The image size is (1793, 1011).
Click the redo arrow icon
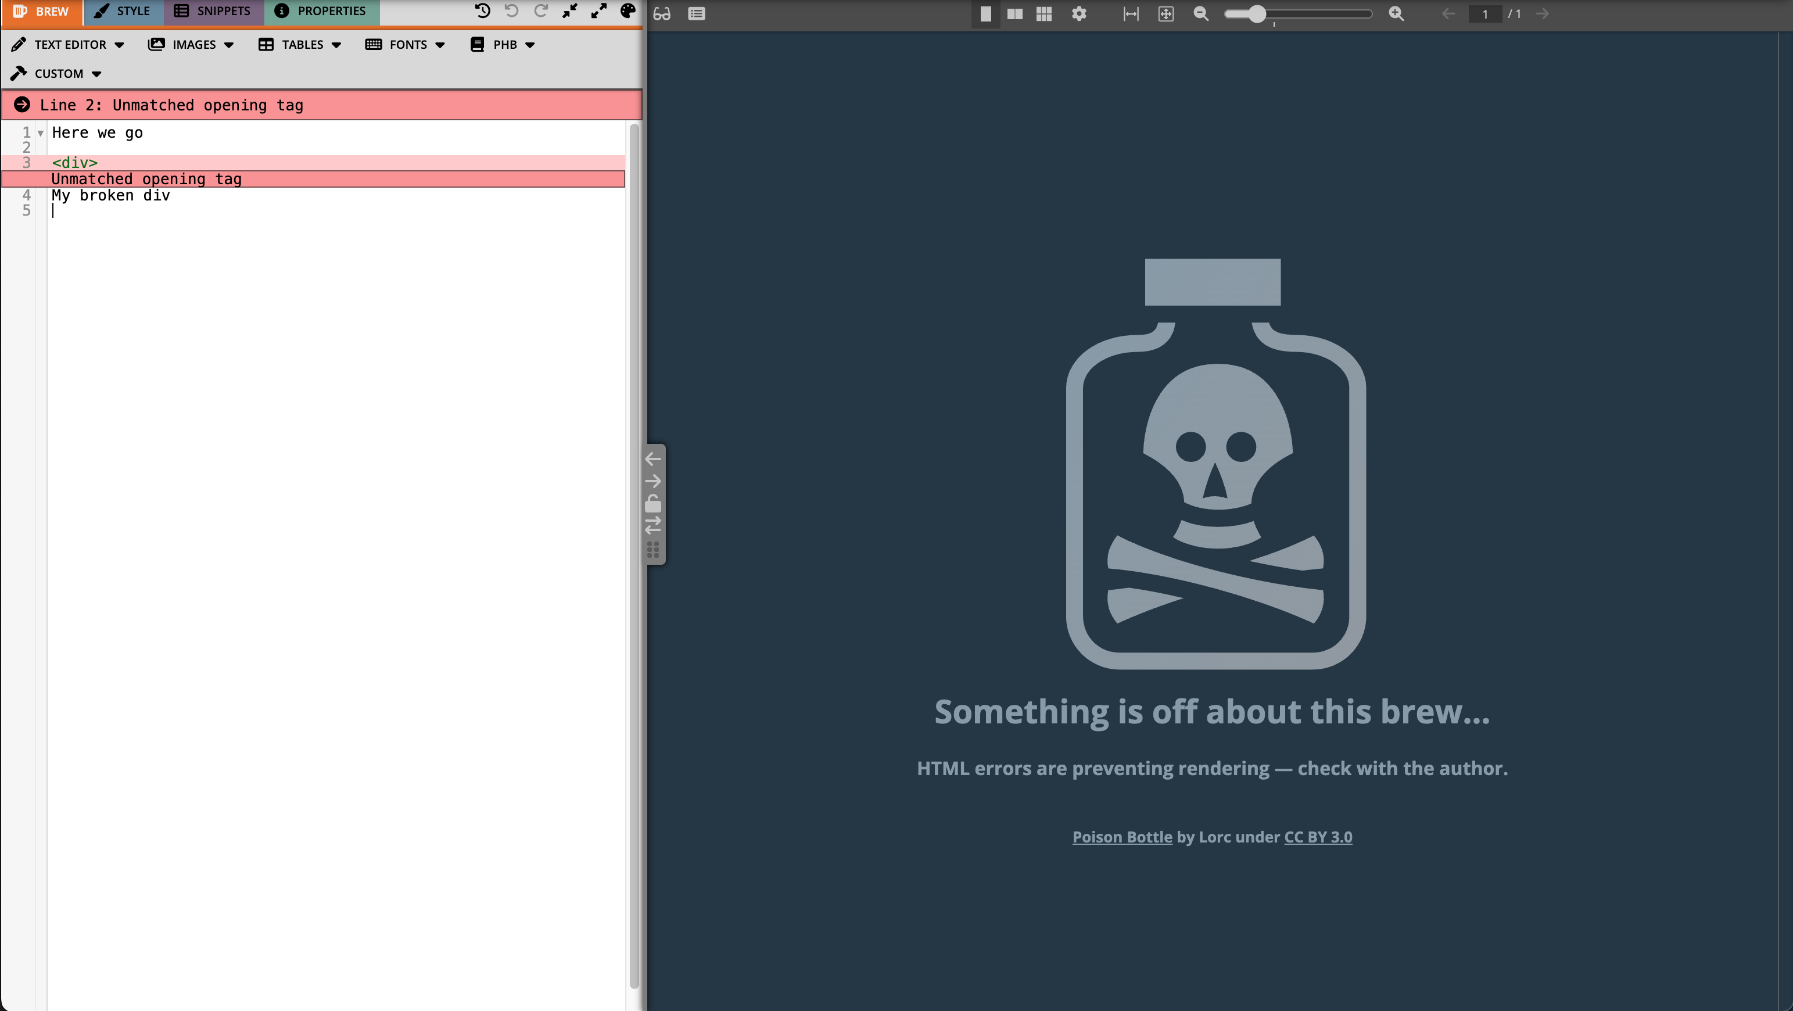click(x=541, y=11)
